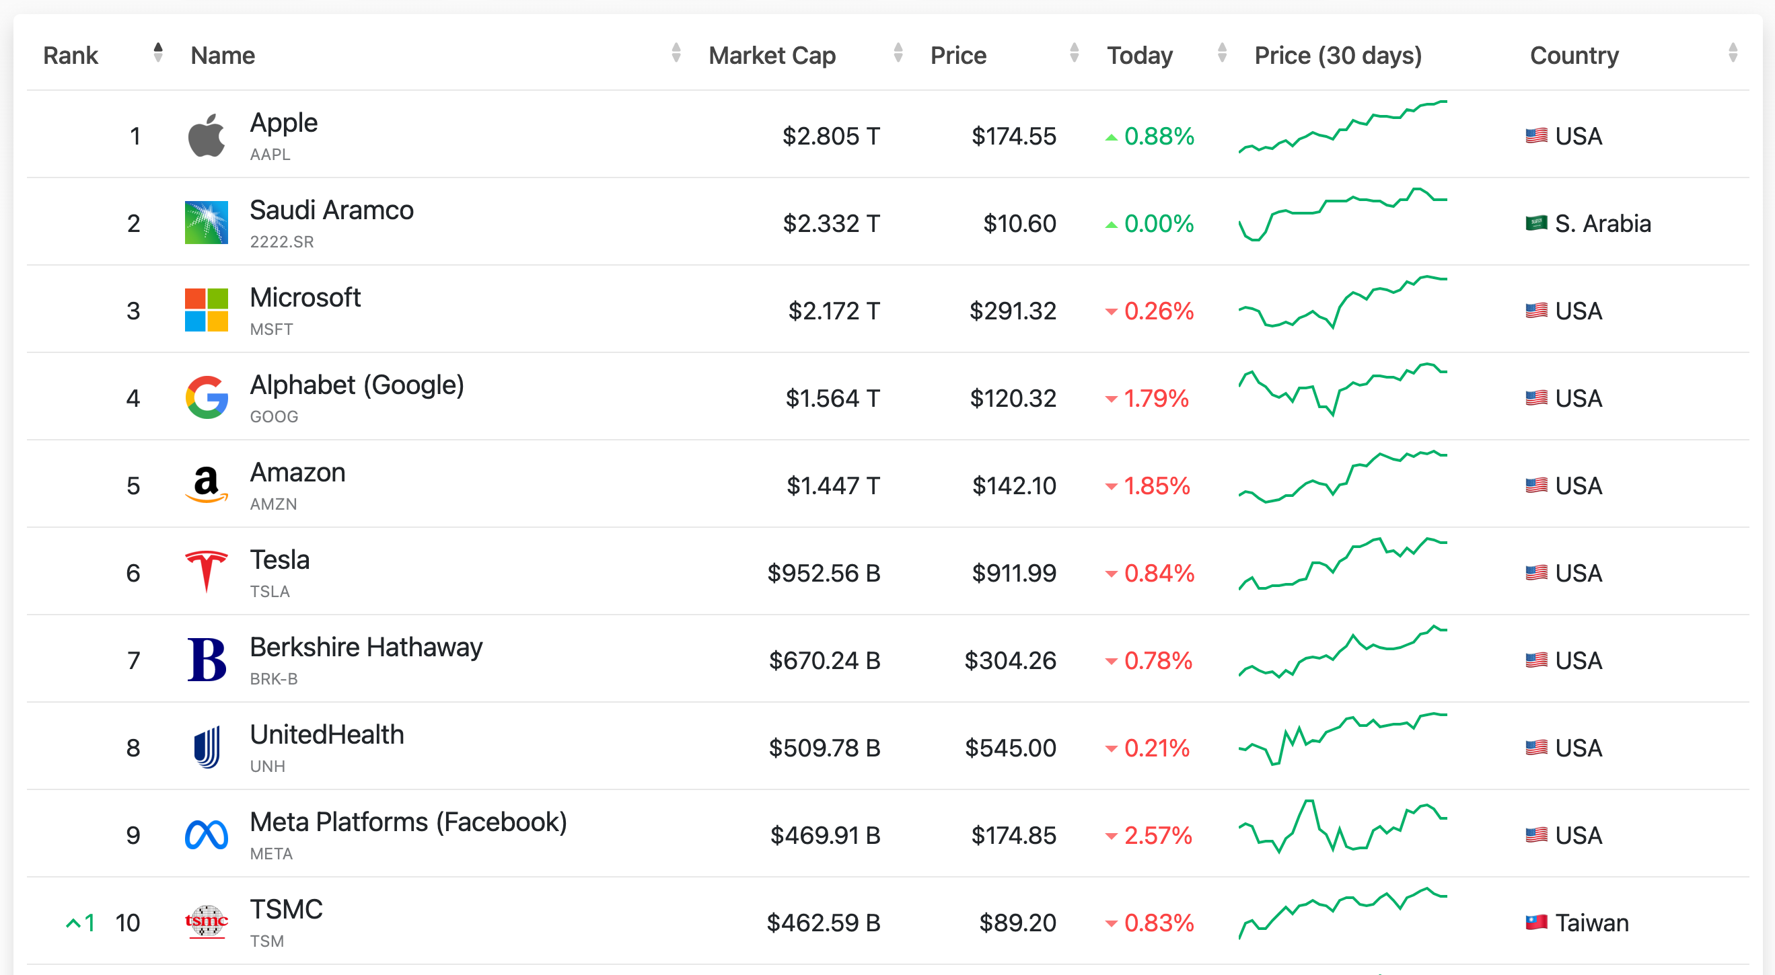Viewport: 1775px width, 975px height.
Task: Click the TSMC logo icon
Action: pos(206,921)
